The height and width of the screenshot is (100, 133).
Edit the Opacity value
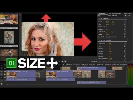coord(107,34)
